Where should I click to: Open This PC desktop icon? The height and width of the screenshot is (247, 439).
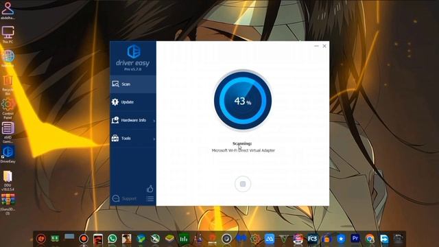[x=8, y=34]
